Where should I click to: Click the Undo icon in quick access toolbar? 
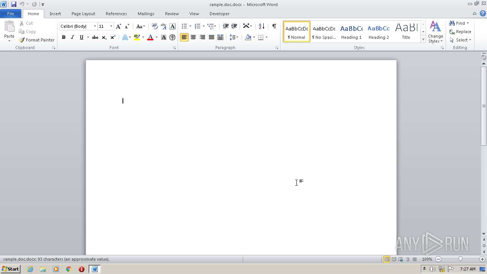click(22, 4)
